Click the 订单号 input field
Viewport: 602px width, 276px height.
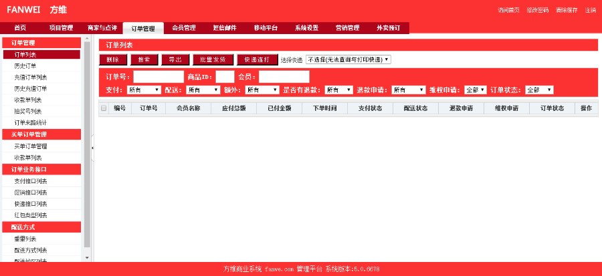click(159, 77)
